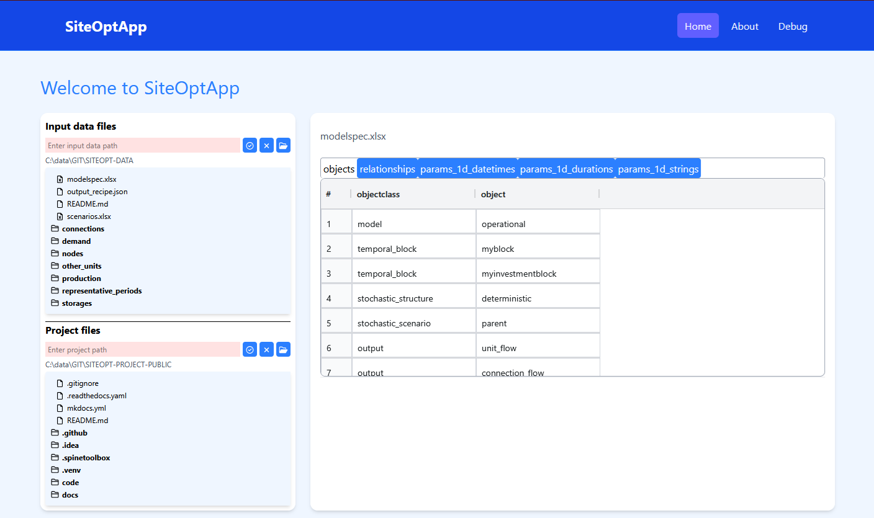Open the Debug page
Screen dimensions: 874x518
pyautogui.click(x=793, y=26)
